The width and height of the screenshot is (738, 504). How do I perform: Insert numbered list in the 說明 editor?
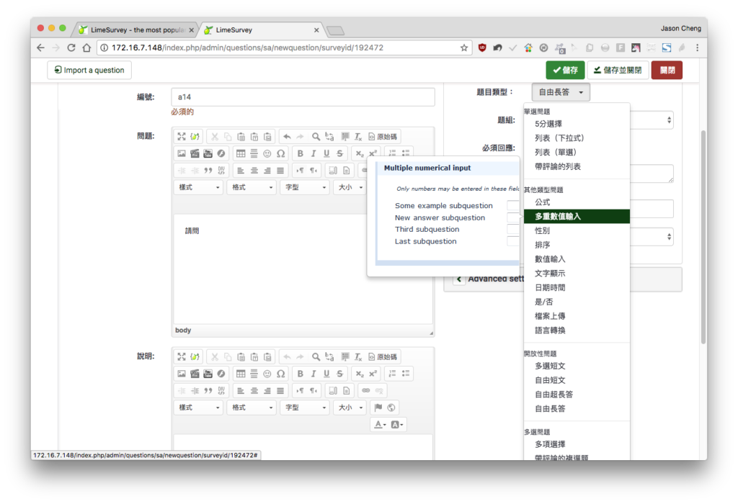pos(392,374)
